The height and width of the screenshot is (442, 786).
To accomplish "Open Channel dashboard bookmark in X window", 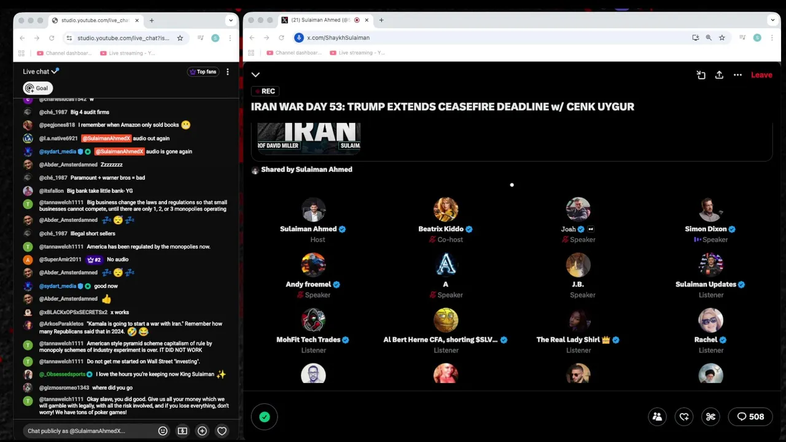I will [x=294, y=53].
